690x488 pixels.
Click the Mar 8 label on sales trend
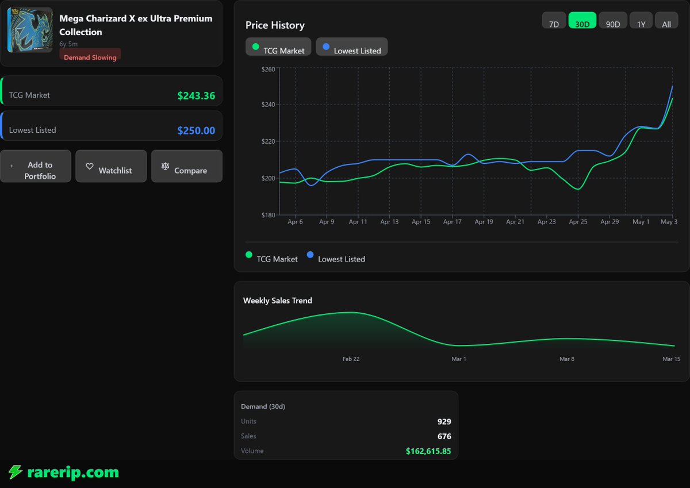pos(567,359)
